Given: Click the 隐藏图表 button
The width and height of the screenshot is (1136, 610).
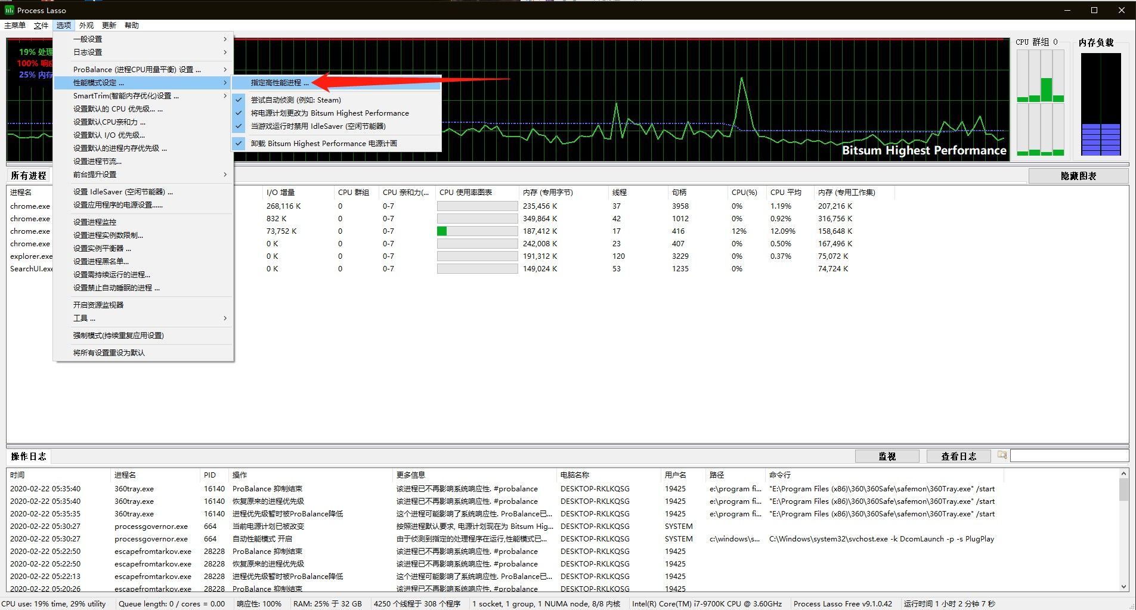Looking at the screenshot, I should 1078,176.
